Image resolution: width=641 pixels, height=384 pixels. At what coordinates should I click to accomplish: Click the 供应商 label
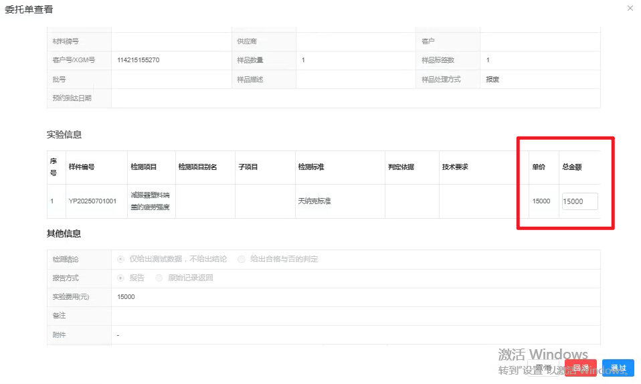(247, 41)
